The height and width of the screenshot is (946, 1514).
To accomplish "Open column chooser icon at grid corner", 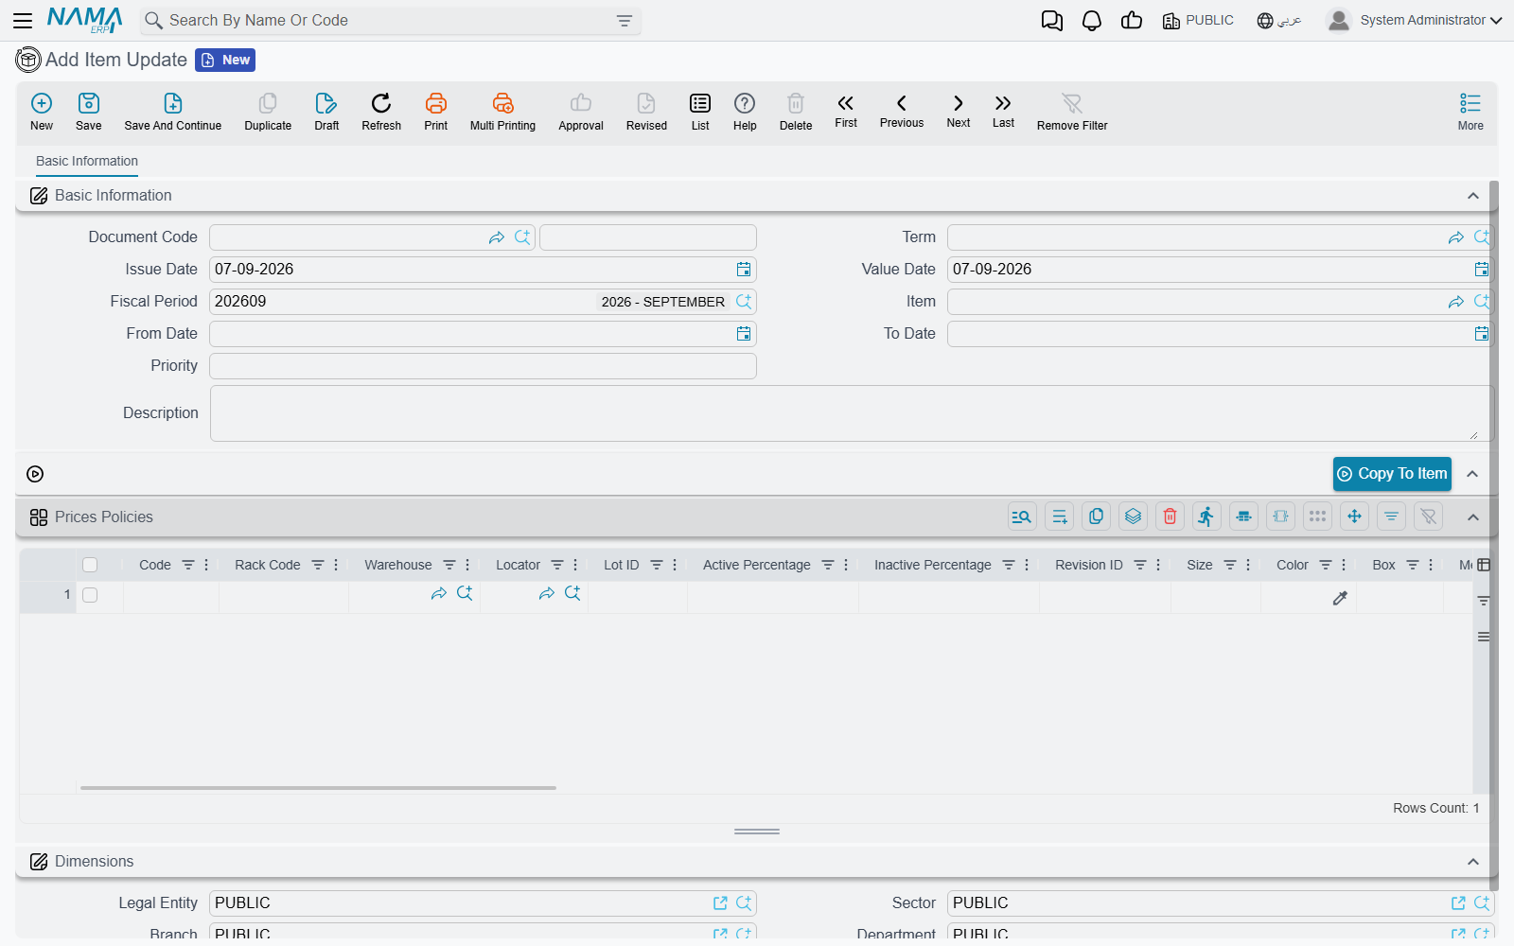I will tap(1484, 565).
